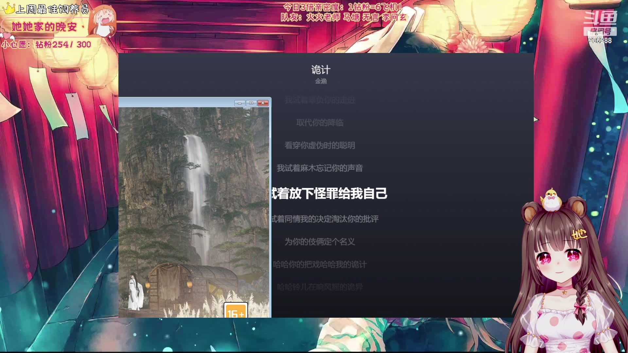This screenshot has height=353, width=628.
Task: Click the waterfall in the game window
Action: [x=198, y=196]
